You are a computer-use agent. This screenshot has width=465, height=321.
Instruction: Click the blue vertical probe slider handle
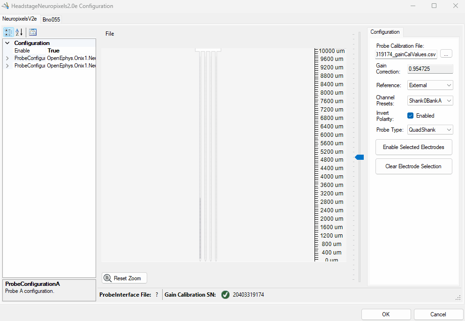point(360,157)
